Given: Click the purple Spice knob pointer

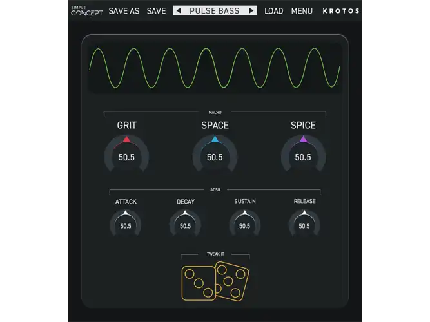Looking at the screenshot, I should click(x=303, y=139).
